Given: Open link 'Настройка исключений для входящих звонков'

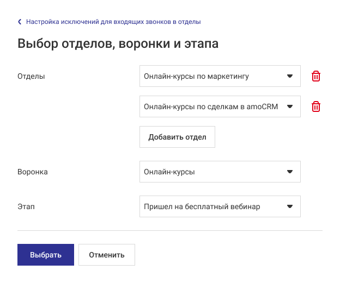Looking at the screenshot, I should pyautogui.click(x=113, y=22).
